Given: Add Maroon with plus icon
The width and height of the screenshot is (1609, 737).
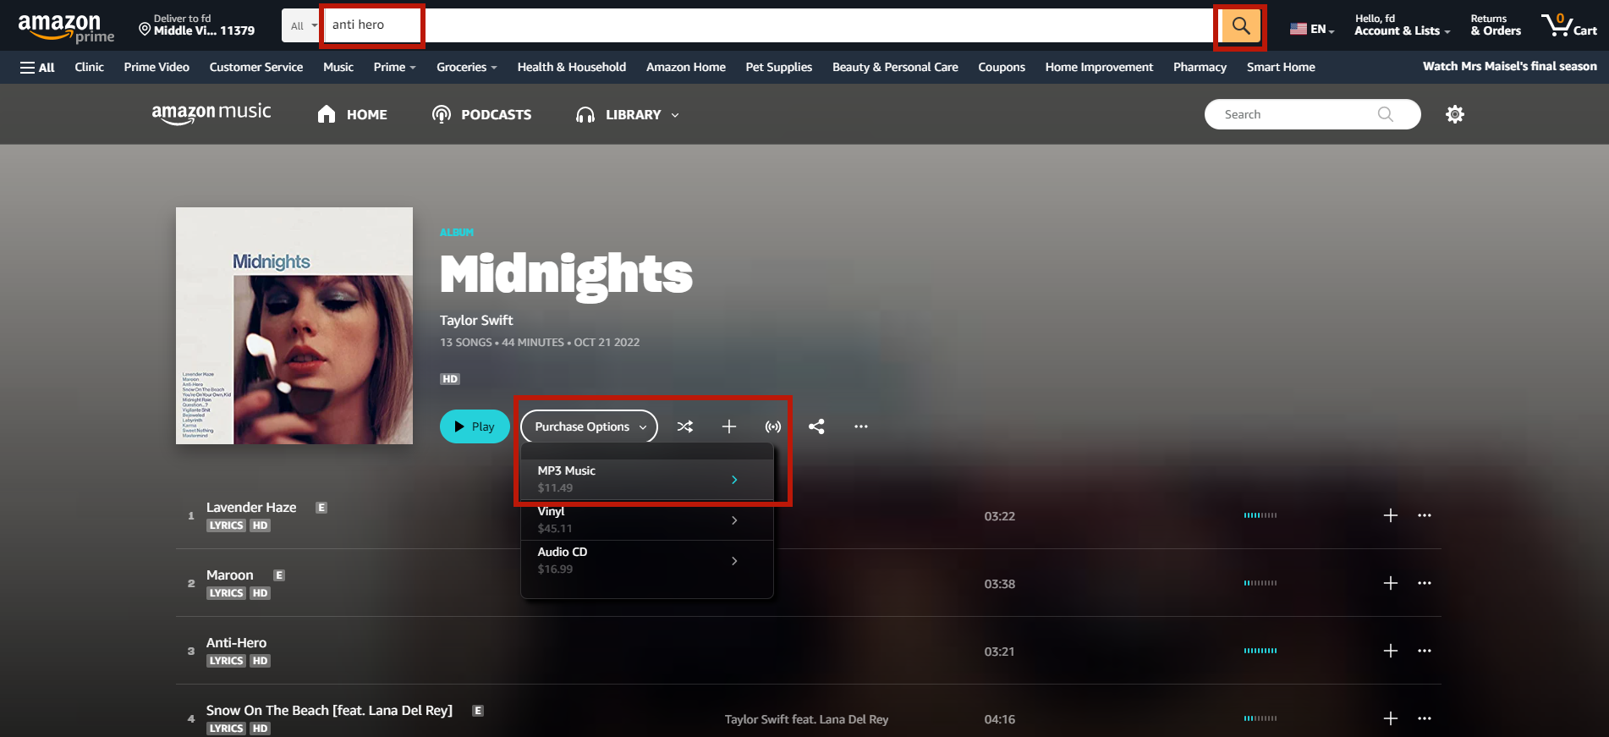Looking at the screenshot, I should [1391, 583].
